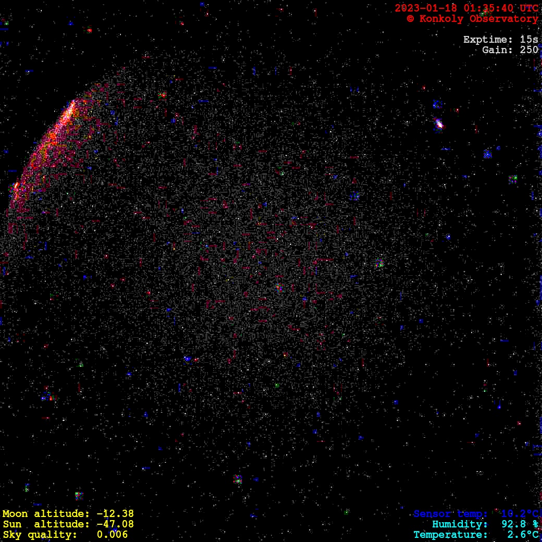Select the cyan Temperature label

point(450,535)
